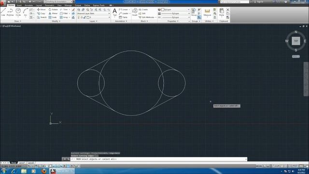This screenshot has height=174, width=309.
Task: Click the ViewCube North compass letter
Action: [296, 32]
